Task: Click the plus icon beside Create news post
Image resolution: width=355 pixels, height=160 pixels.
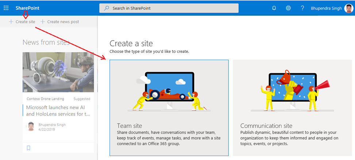Action: 43,22
